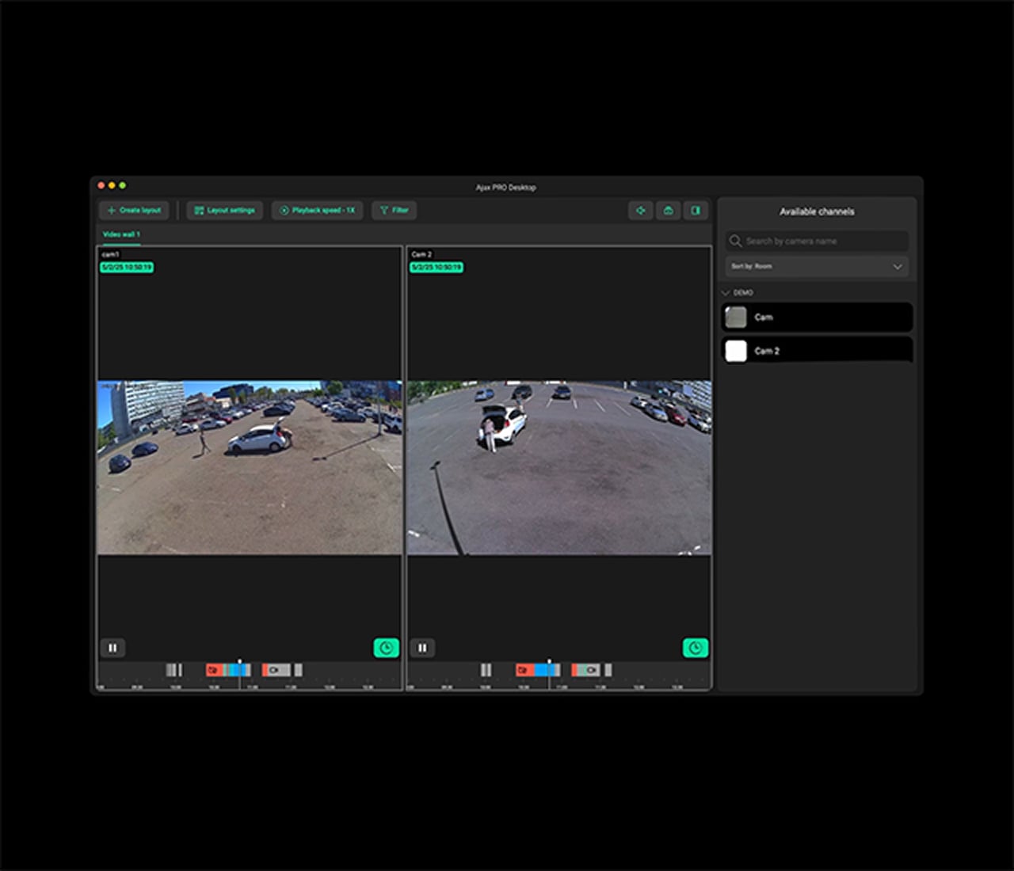Click the Create layout button
Screen dimensions: 1014x871
pyautogui.click(x=134, y=210)
